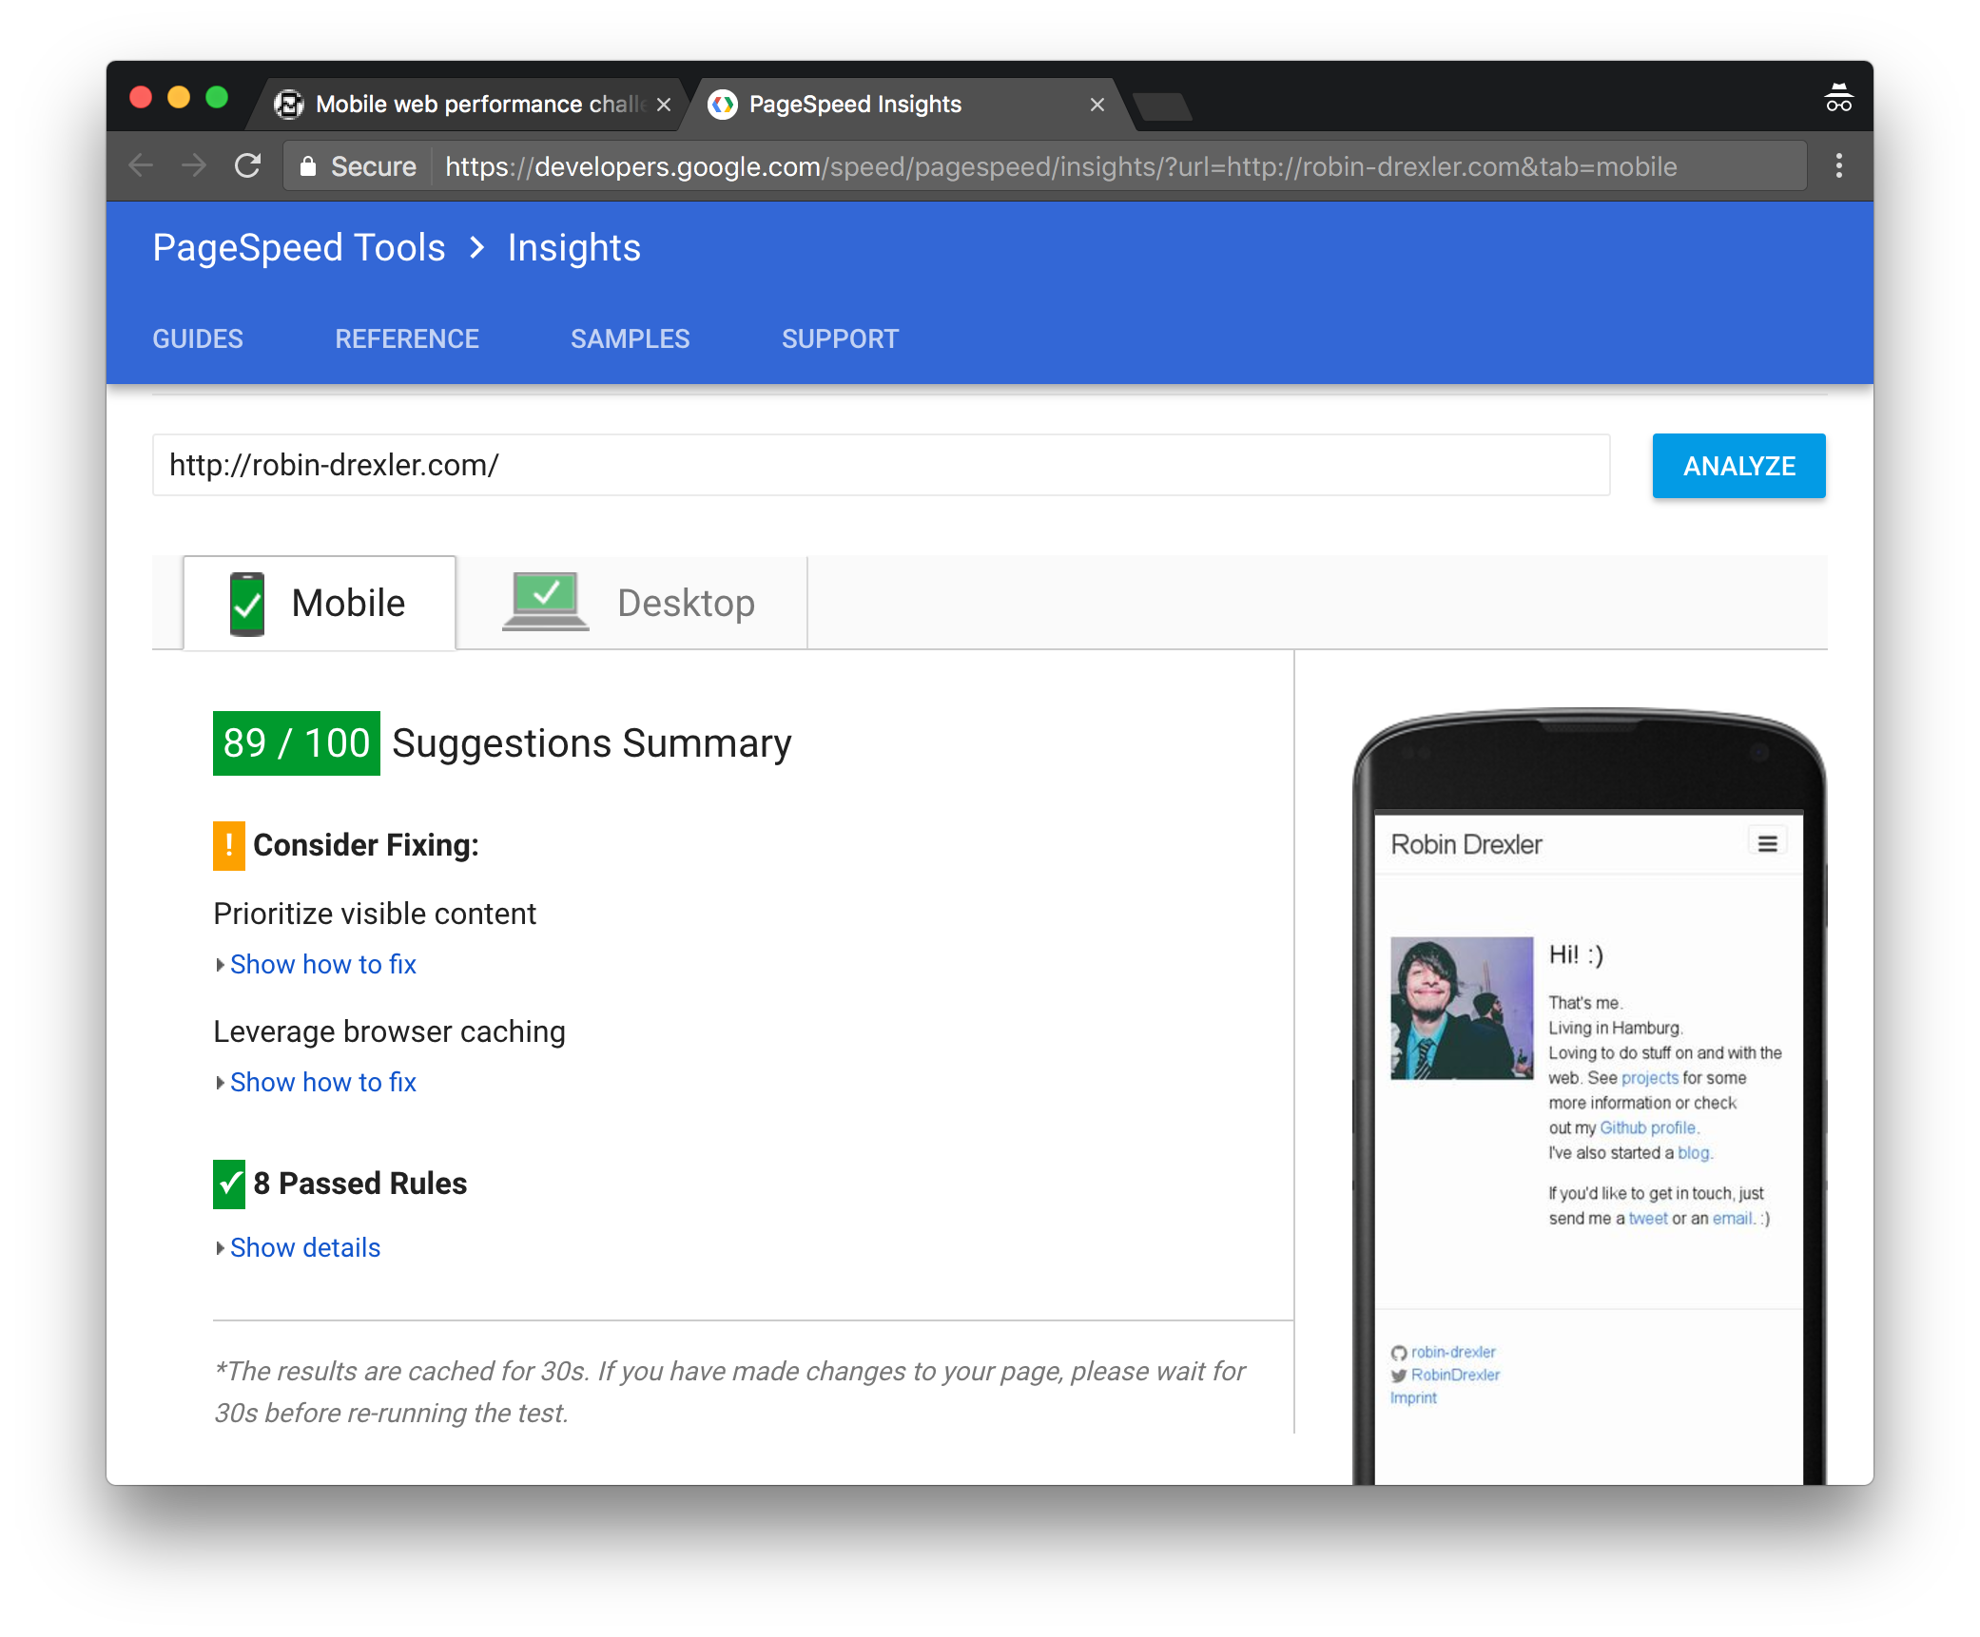Click the breadcrumb chevron arrow

477,248
